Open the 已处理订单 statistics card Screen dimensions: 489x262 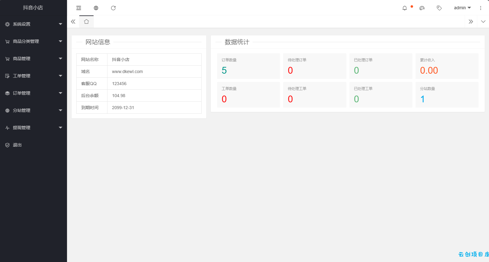coord(381,66)
